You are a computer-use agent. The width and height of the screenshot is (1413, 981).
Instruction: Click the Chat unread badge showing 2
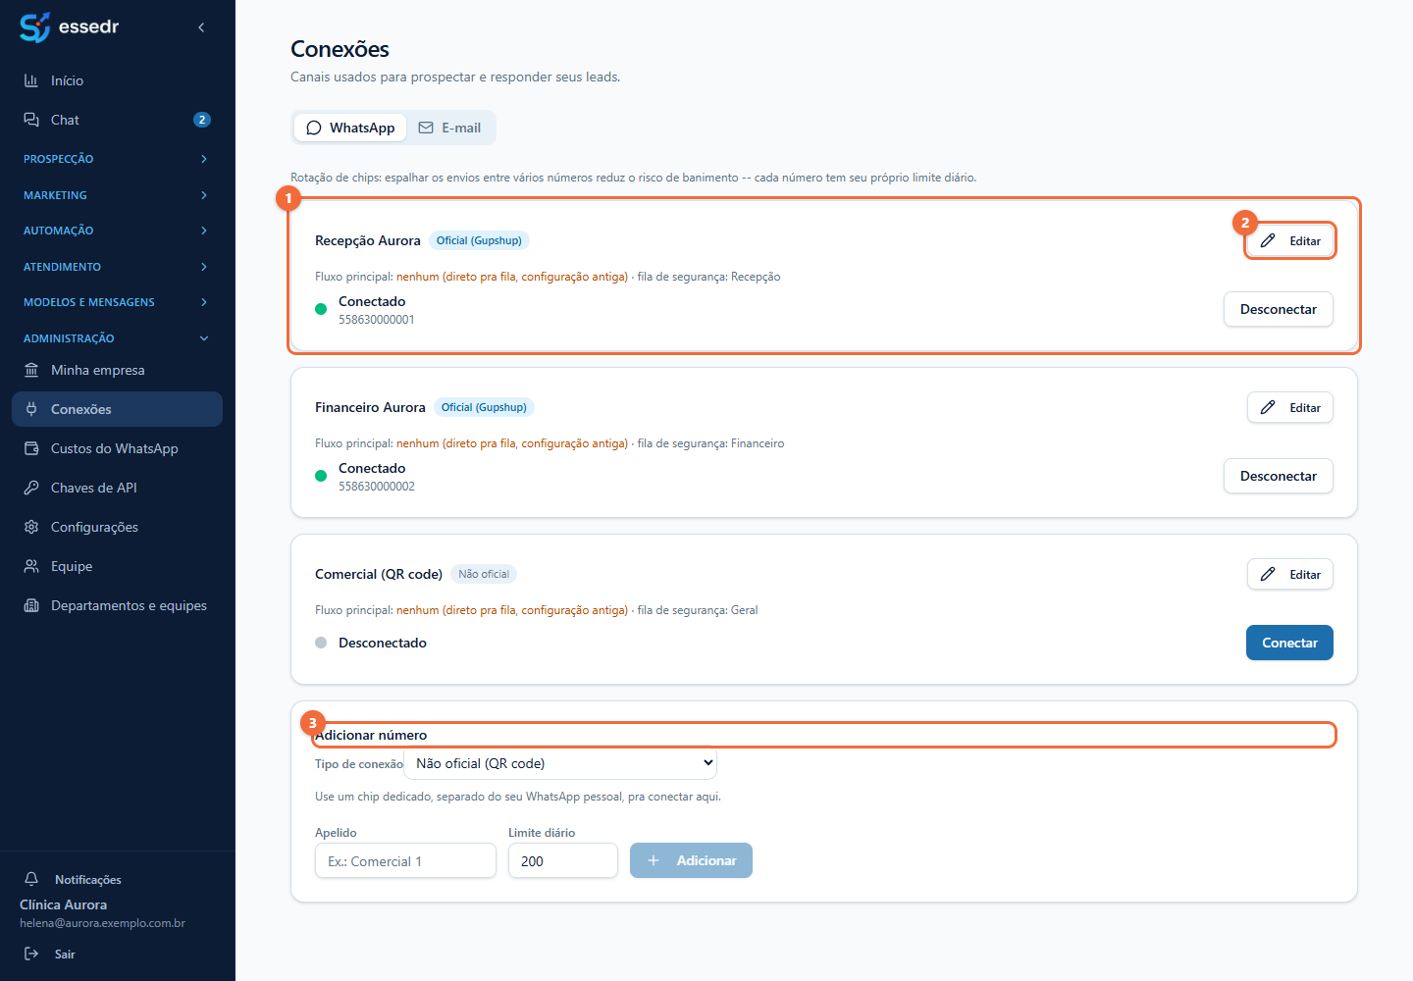(202, 120)
